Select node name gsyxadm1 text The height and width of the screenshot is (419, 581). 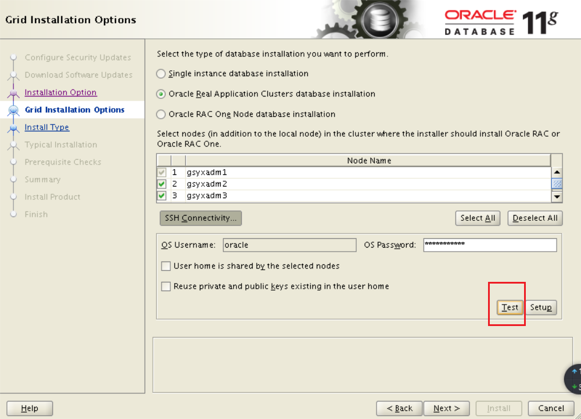pos(207,172)
